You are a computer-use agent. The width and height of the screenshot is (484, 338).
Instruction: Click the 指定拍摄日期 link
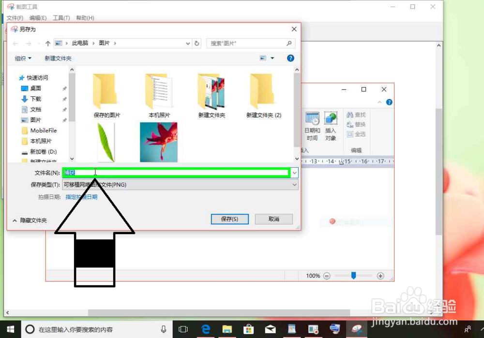(81, 197)
